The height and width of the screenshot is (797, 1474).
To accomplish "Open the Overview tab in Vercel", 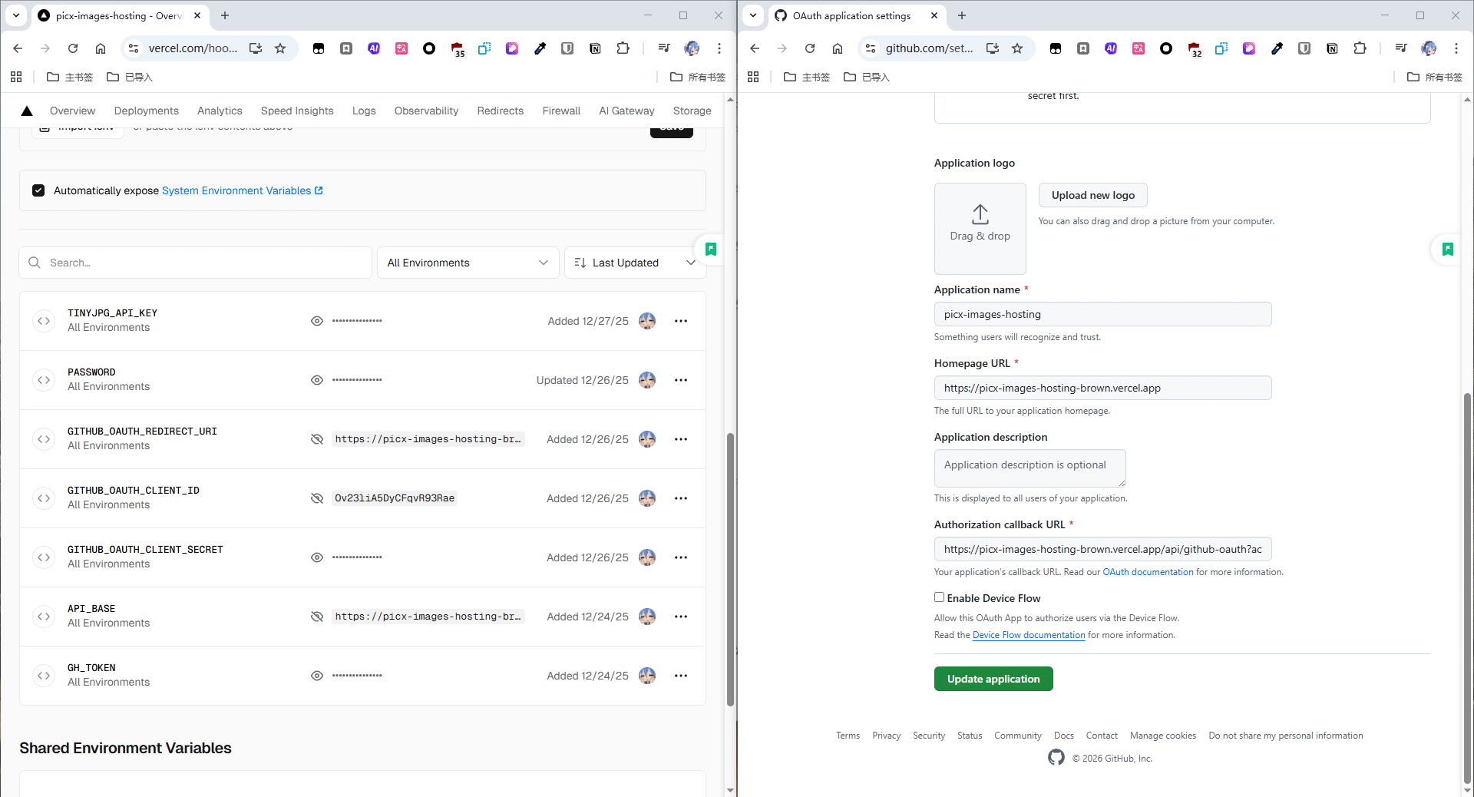I will click(x=73, y=111).
